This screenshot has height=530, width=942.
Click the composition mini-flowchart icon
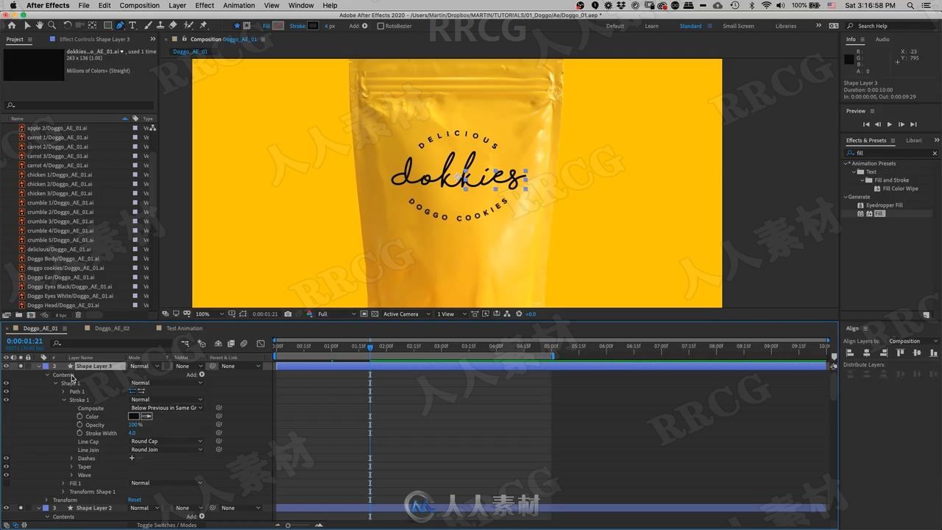click(185, 344)
